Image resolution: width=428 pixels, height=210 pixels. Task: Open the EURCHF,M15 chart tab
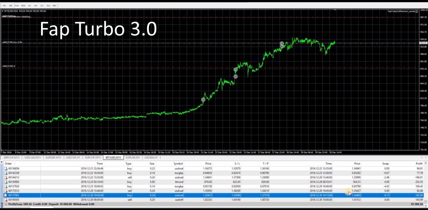93,157
